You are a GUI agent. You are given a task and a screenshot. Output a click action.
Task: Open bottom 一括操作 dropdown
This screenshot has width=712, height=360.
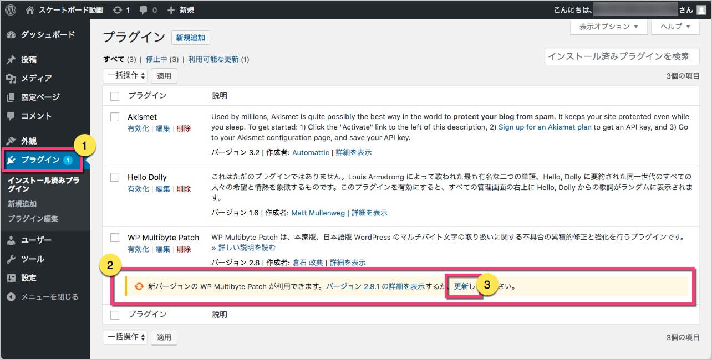click(125, 337)
